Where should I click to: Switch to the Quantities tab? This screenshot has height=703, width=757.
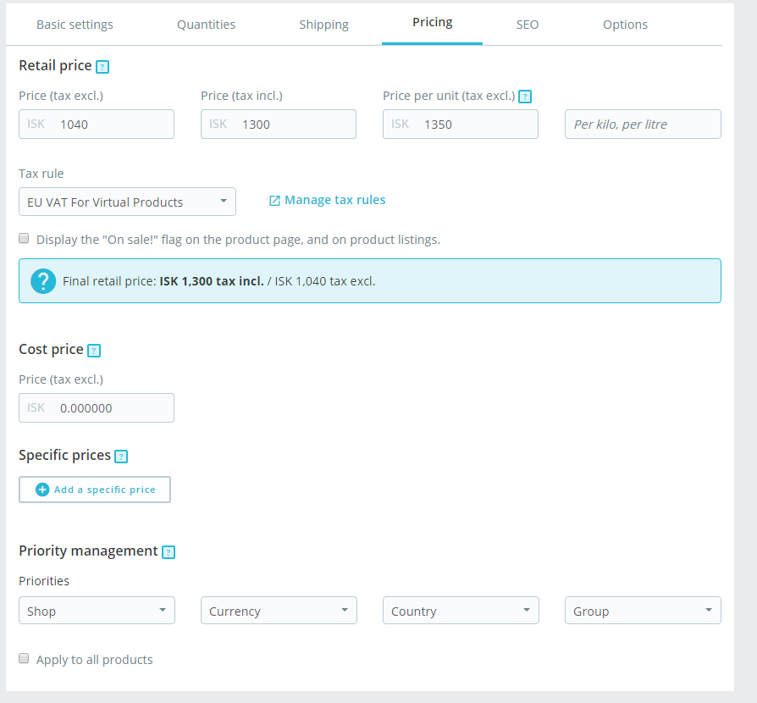[x=206, y=25]
